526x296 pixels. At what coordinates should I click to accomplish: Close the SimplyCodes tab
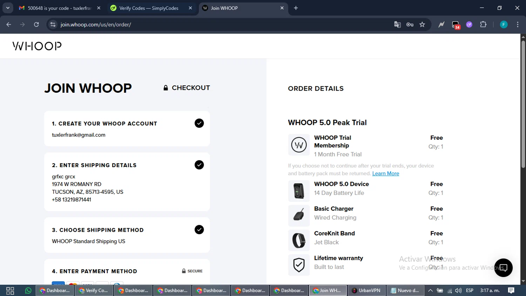(190, 8)
